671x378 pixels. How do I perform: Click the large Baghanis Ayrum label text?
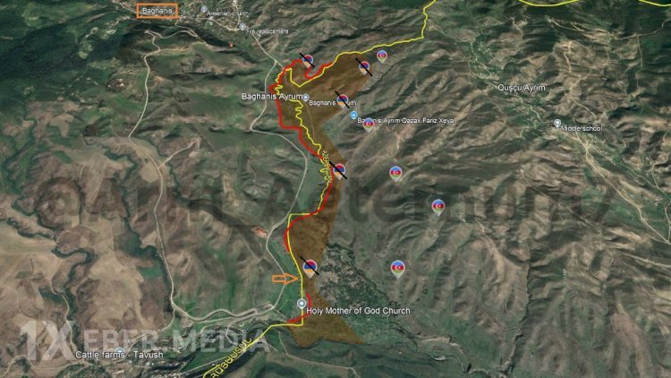[x=272, y=97]
